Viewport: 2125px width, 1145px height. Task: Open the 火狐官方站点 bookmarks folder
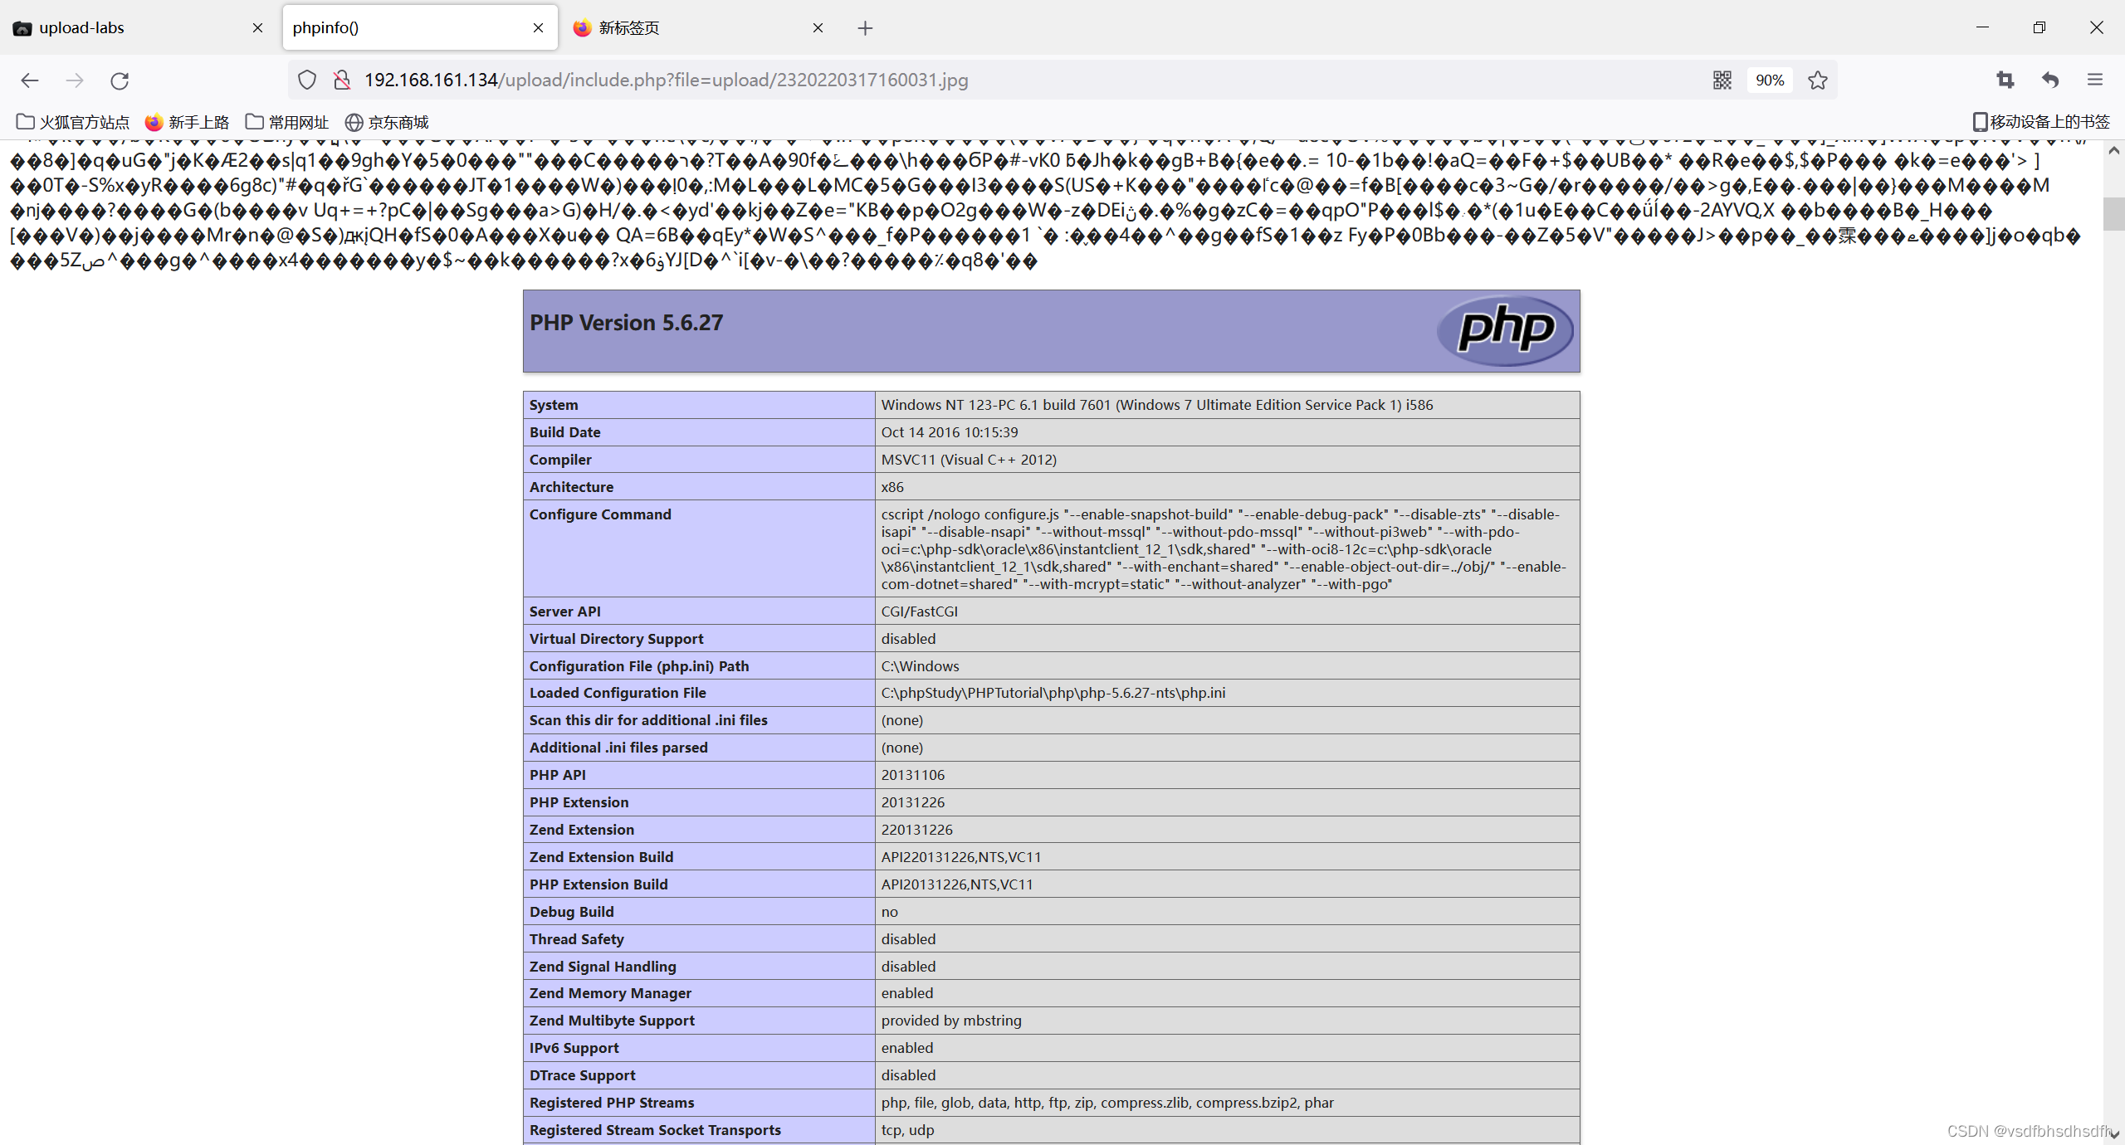pos(73,123)
